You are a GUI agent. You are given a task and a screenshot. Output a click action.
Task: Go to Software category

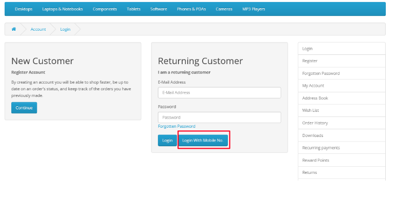[158, 9]
